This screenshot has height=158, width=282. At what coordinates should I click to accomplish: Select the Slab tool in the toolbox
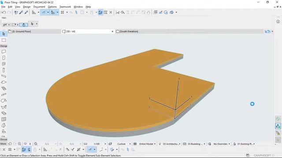click(x=4, y=82)
